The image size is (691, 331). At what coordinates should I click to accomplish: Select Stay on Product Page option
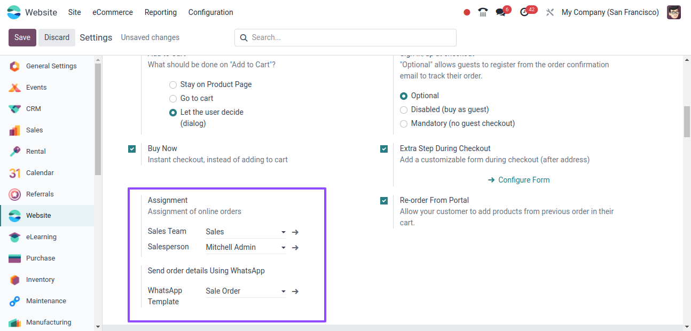click(173, 84)
